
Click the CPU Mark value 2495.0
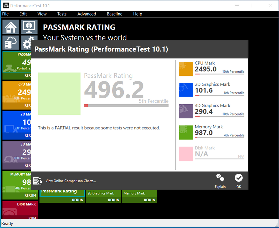[206, 69]
